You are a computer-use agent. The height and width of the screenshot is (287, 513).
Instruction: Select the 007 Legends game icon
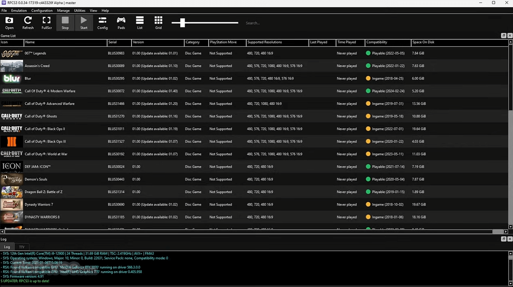click(x=12, y=53)
